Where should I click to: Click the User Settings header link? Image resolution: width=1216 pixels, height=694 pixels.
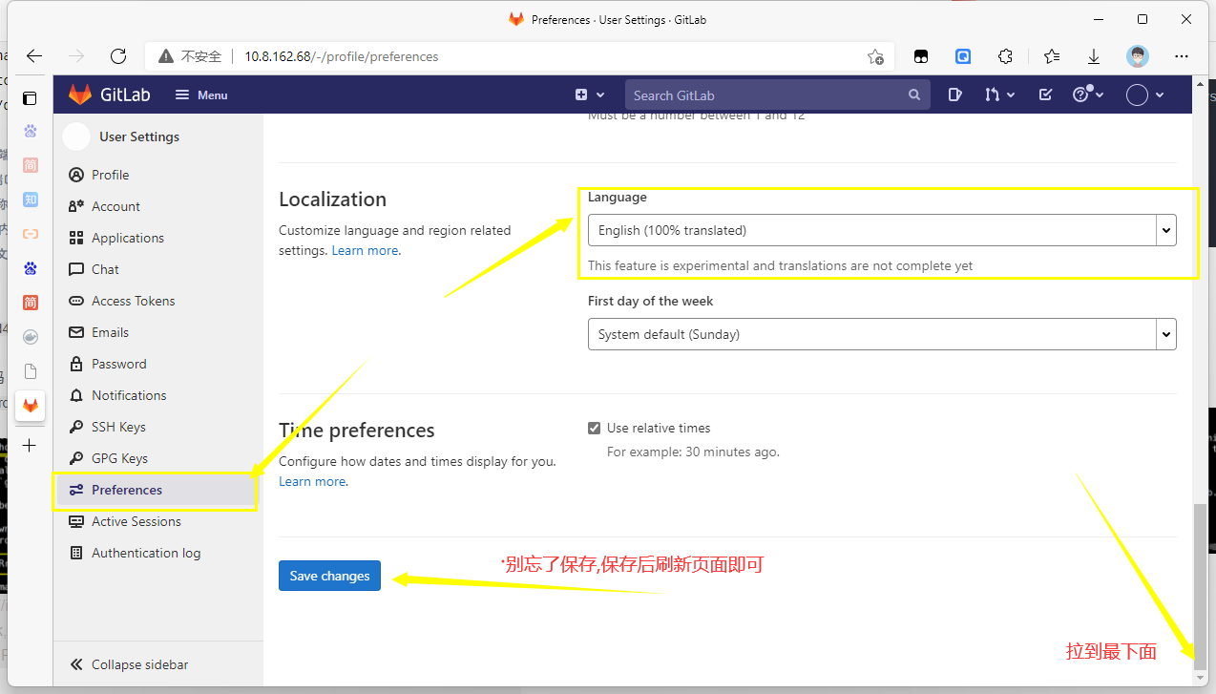(139, 137)
